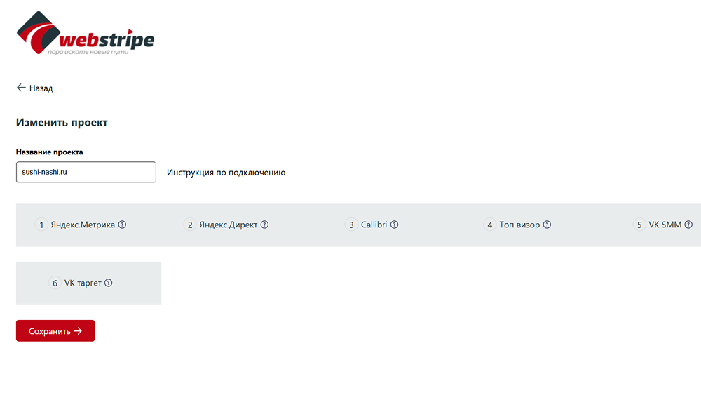
Task: Click the help icon next to VK SMM
Action: click(x=688, y=225)
